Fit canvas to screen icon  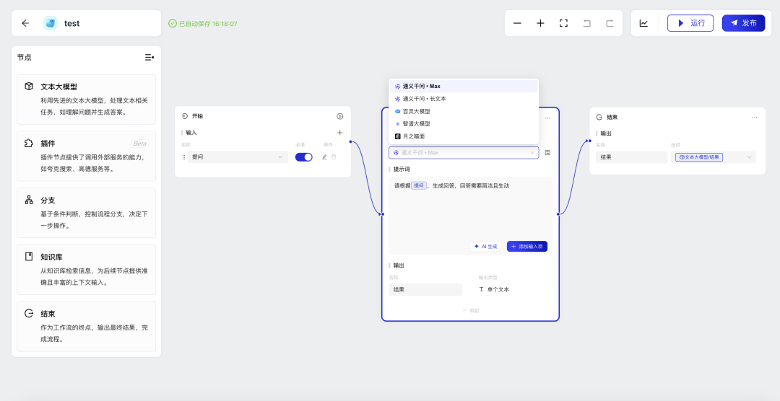pyautogui.click(x=563, y=23)
